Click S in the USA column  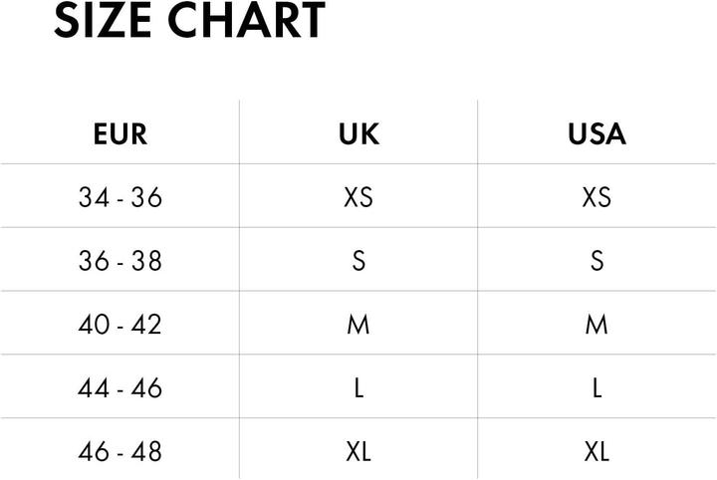(x=597, y=261)
